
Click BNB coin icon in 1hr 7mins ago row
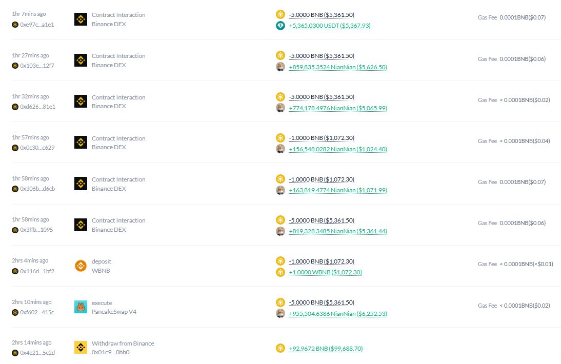click(x=280, y=14)
